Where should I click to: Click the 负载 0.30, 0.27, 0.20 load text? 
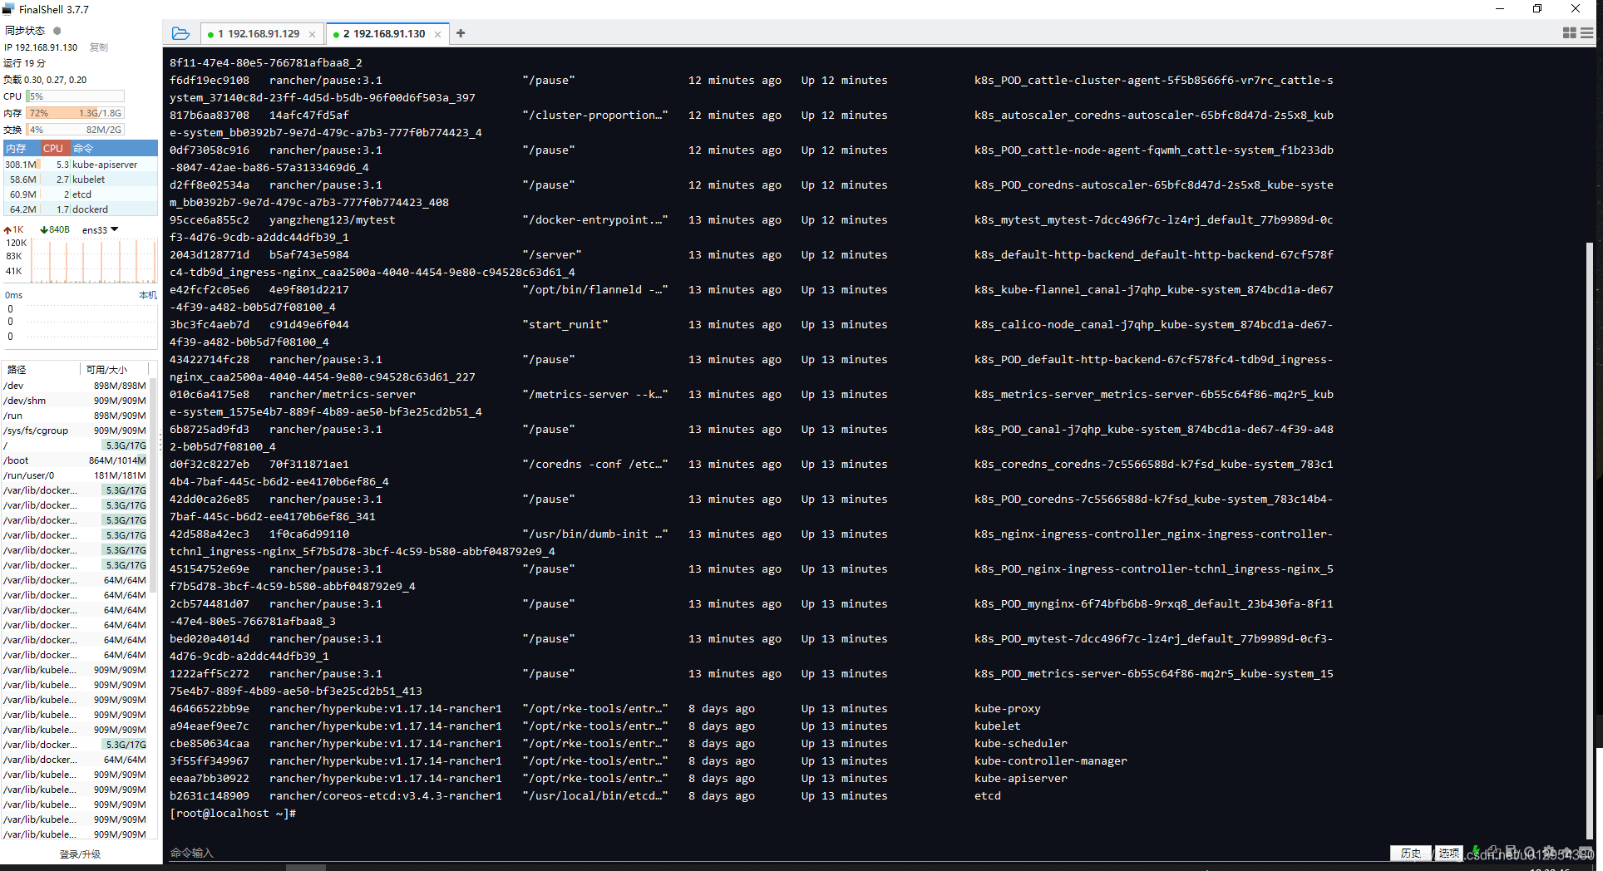point(45,80)
